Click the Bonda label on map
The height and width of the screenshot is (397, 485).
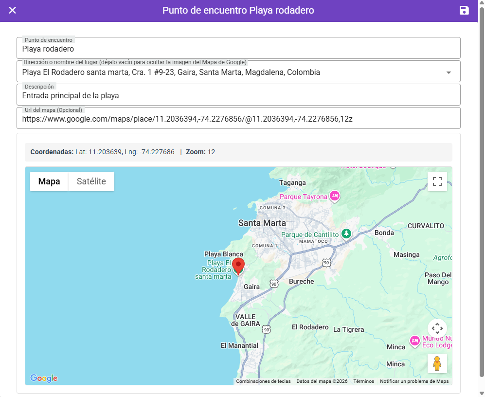(384, 233)
